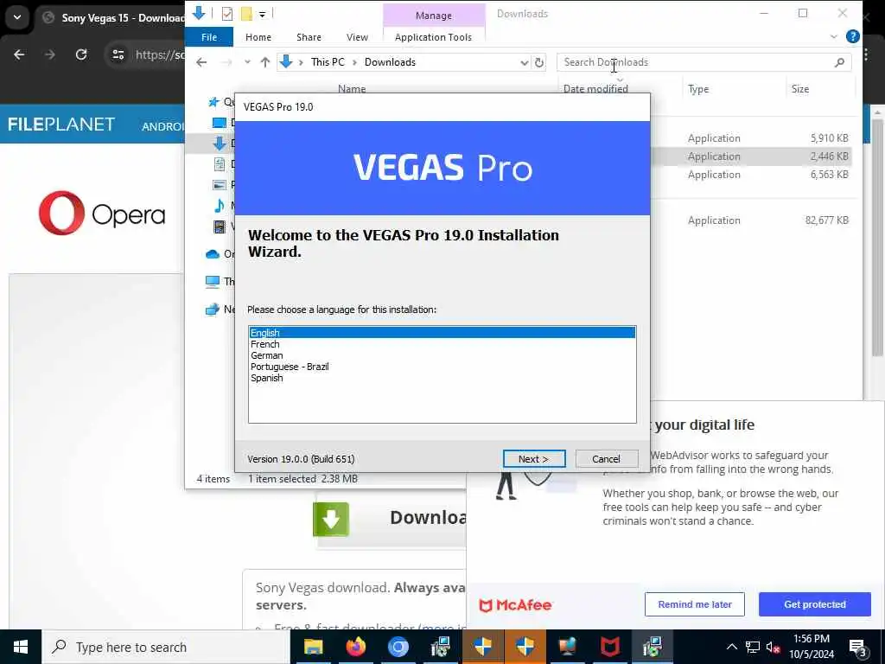
Task: Click Quick access star in navigation pane
Action: pyautogui.click(x=213, y=102)
